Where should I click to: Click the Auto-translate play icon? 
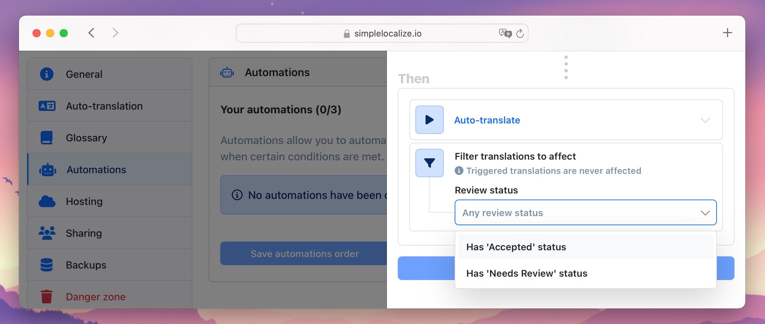430,120
